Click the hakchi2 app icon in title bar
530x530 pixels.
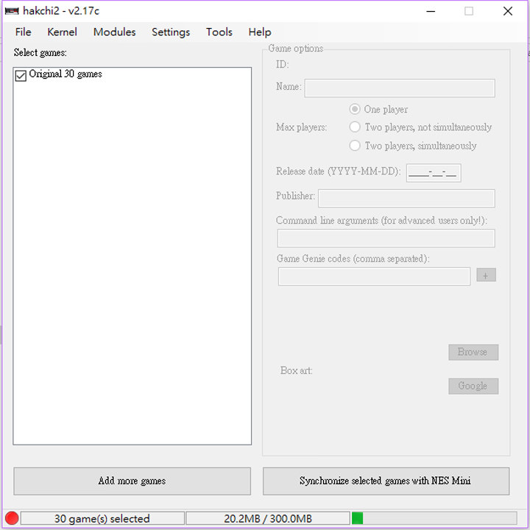[x=12, y=11]
